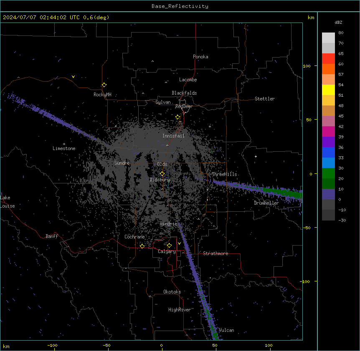Screen dimensions: 360x351
Task: Click the RedDeer label
Action: [x=184, y=106]
